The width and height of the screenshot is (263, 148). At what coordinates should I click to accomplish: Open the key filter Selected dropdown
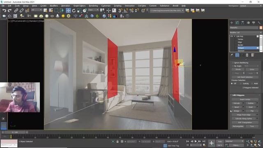click(x=234, y=141)
